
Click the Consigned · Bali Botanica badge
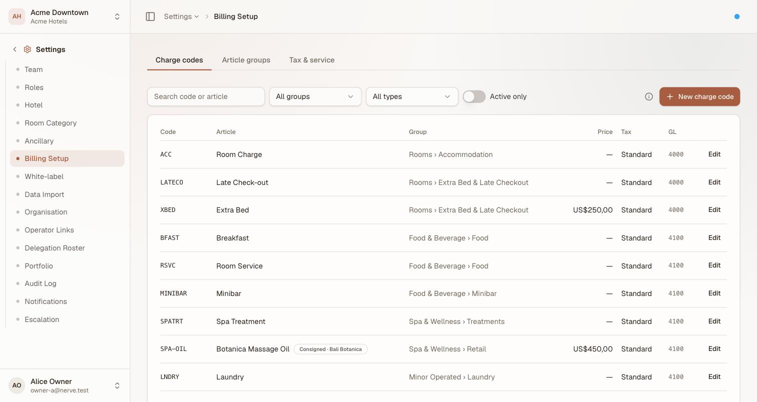click(330, 349)
